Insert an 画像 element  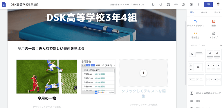(214, 23)
